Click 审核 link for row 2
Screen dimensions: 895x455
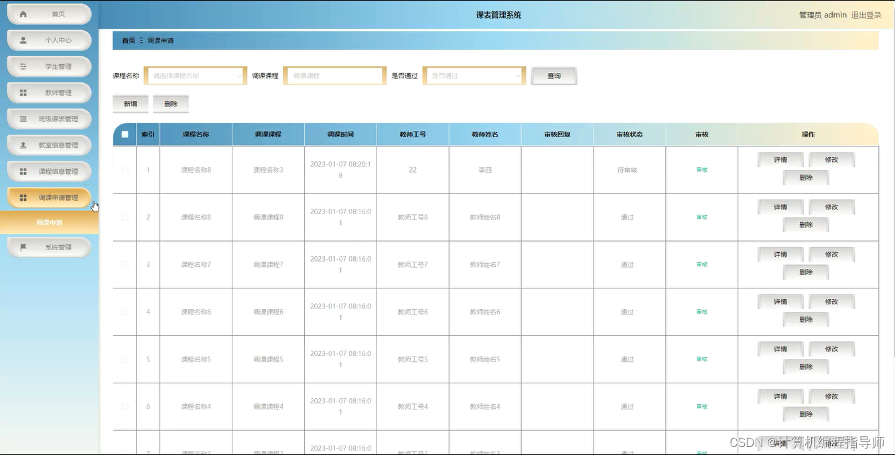[701, 217]
